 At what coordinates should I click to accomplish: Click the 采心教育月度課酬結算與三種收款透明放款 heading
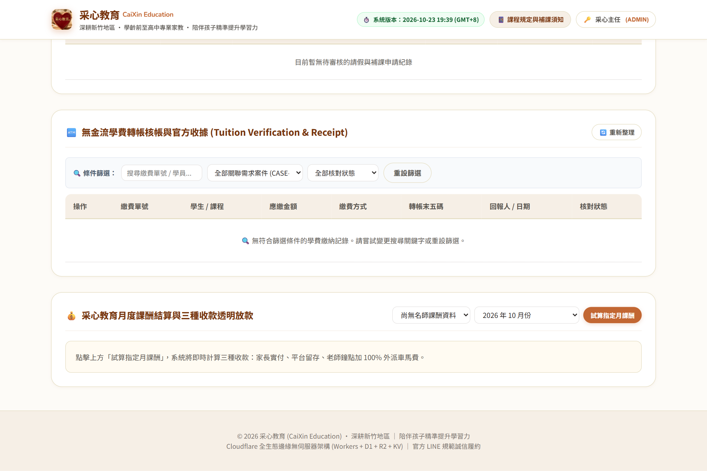tap(167, 316)
